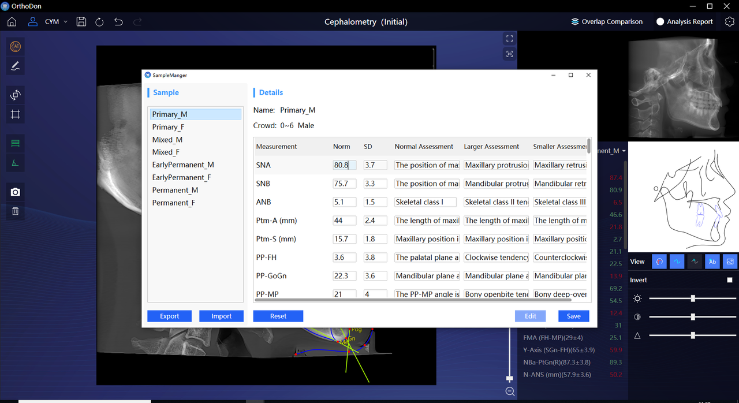This screenshot has width=739, height=403.
Task: Adjust the brightness slider
Action: pyautogui.click(x=693, y=298)
